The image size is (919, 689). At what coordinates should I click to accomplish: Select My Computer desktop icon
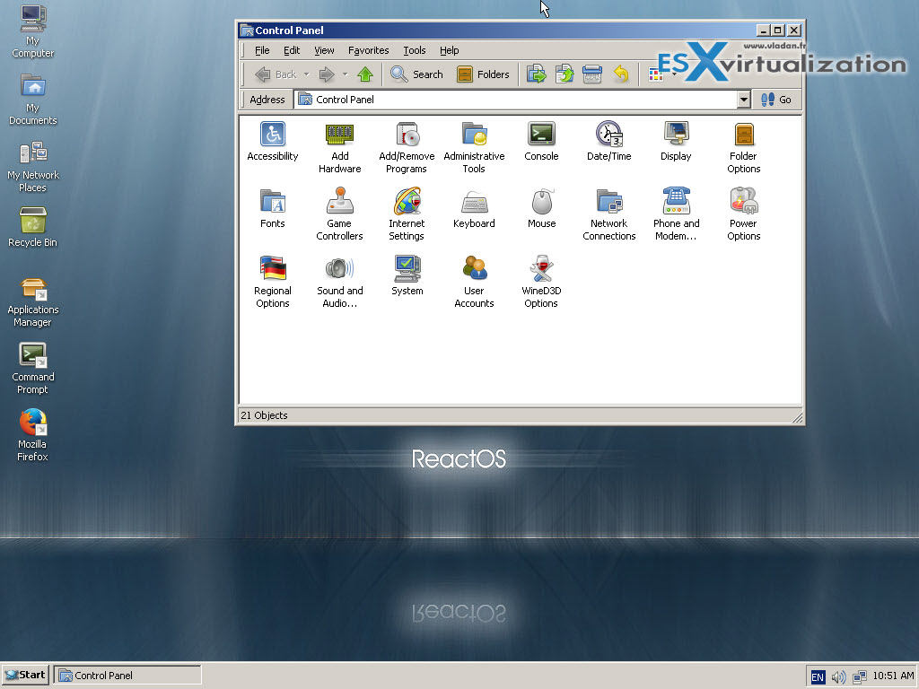33,31
